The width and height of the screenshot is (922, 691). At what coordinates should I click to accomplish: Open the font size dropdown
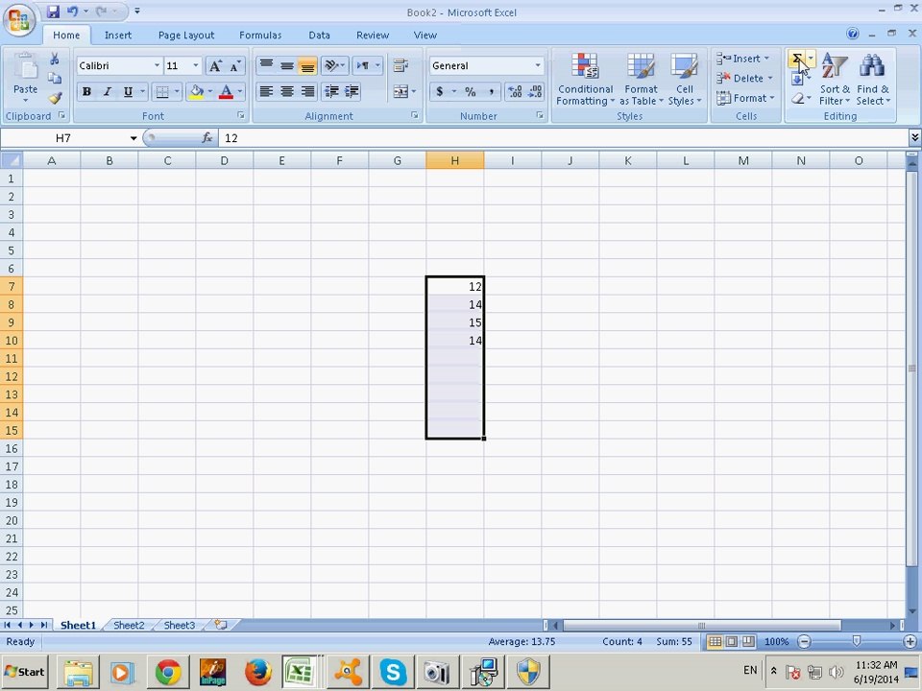[196, 66]
